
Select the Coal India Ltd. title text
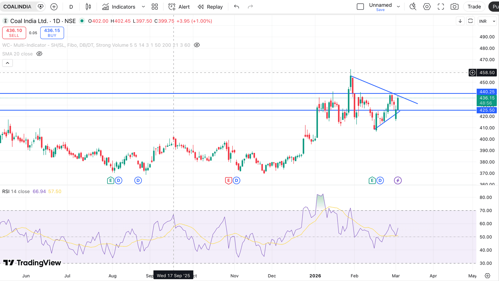(29, 21)
